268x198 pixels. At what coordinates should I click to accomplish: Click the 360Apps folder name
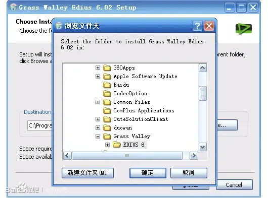tap(124, 68)
